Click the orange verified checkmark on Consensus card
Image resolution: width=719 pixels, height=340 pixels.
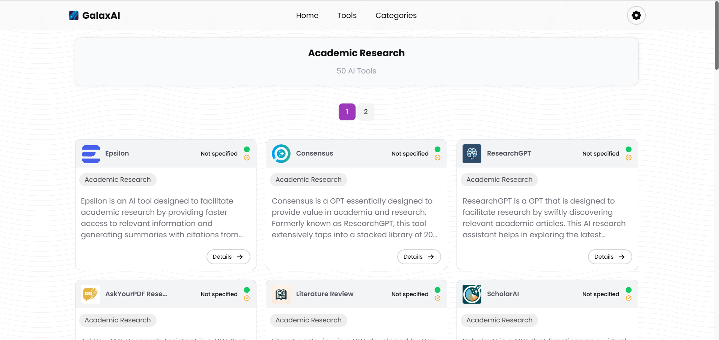(x=437, y=158)
